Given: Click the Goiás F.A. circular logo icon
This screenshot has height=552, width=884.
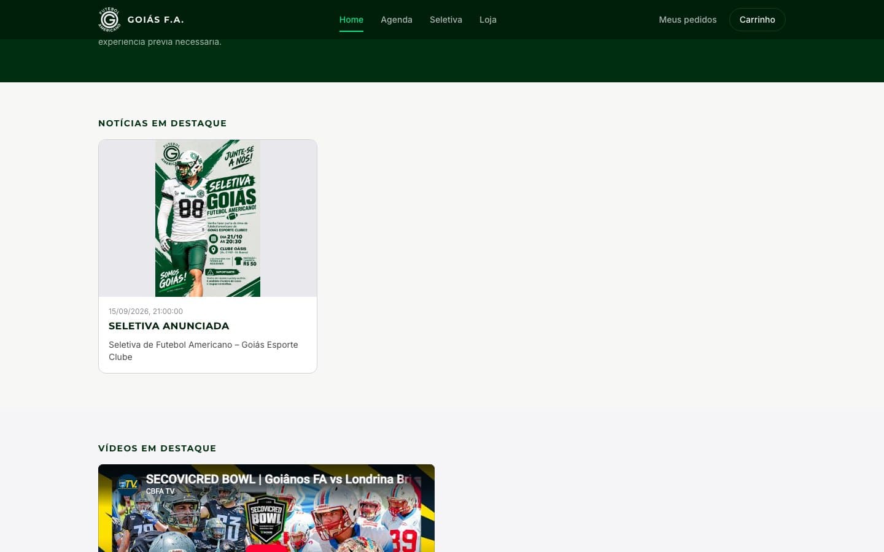Looking at the screenshot, I should pyautogui.click(x=109, y=20).
